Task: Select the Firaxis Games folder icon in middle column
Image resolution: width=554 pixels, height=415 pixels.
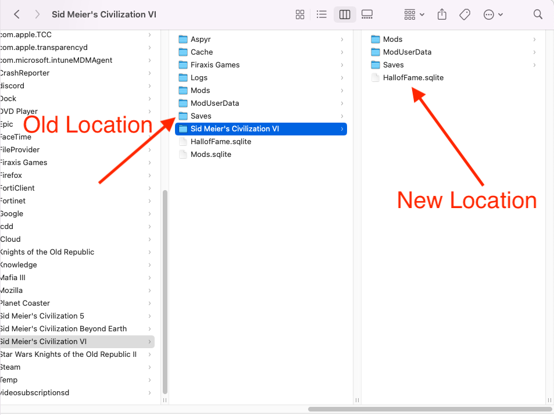Action: (183, 65)
